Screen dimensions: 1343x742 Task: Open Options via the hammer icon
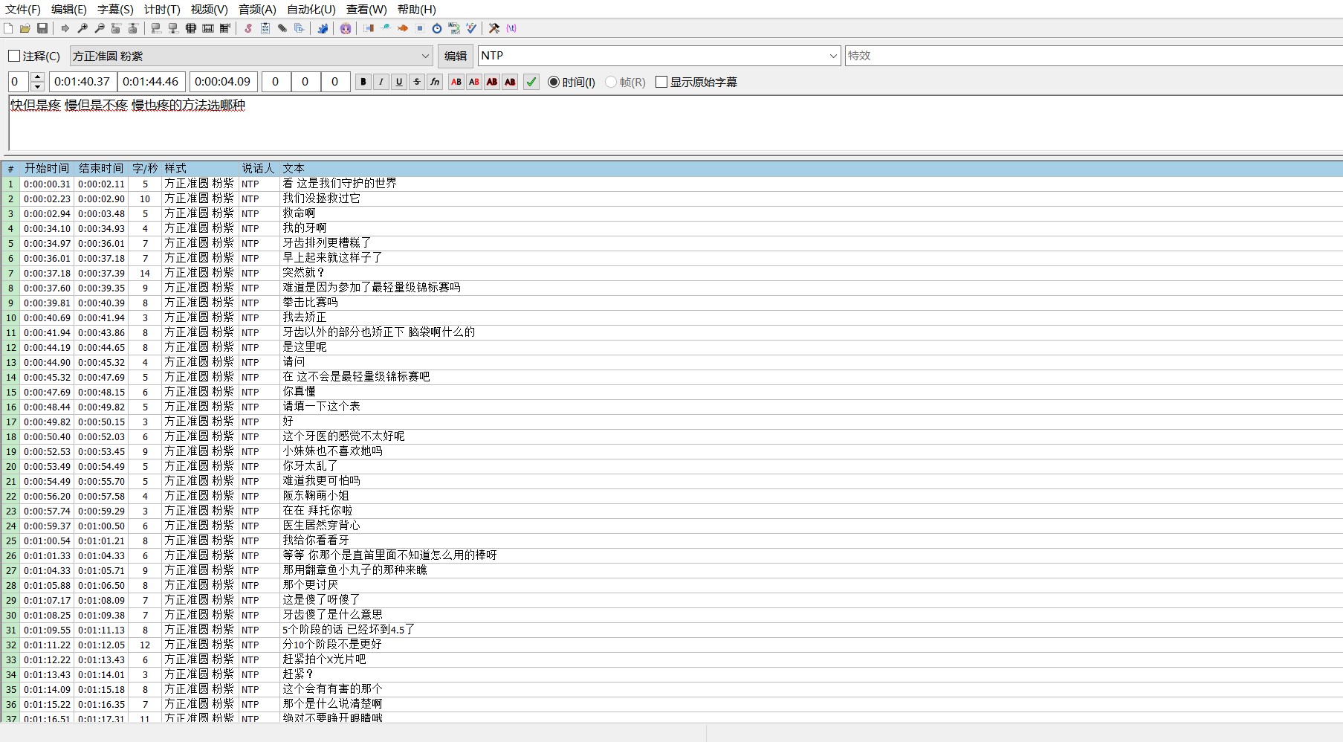(494, 28)
